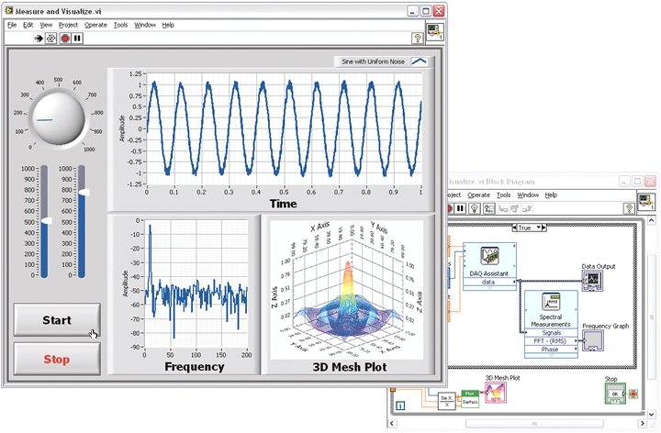Image resolution: width=661 pixels, height=433 pixels.
Task: Select the Spectral Measurements block icon
Action: (552, 305)
